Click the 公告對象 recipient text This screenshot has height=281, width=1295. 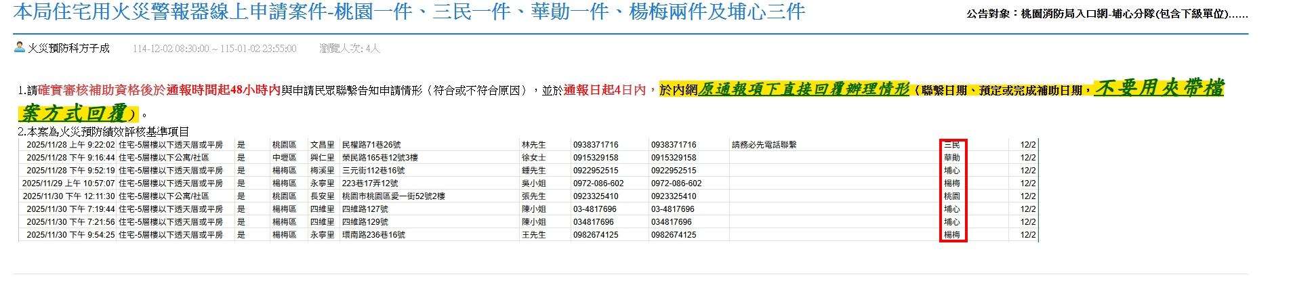click(1106, 14)
